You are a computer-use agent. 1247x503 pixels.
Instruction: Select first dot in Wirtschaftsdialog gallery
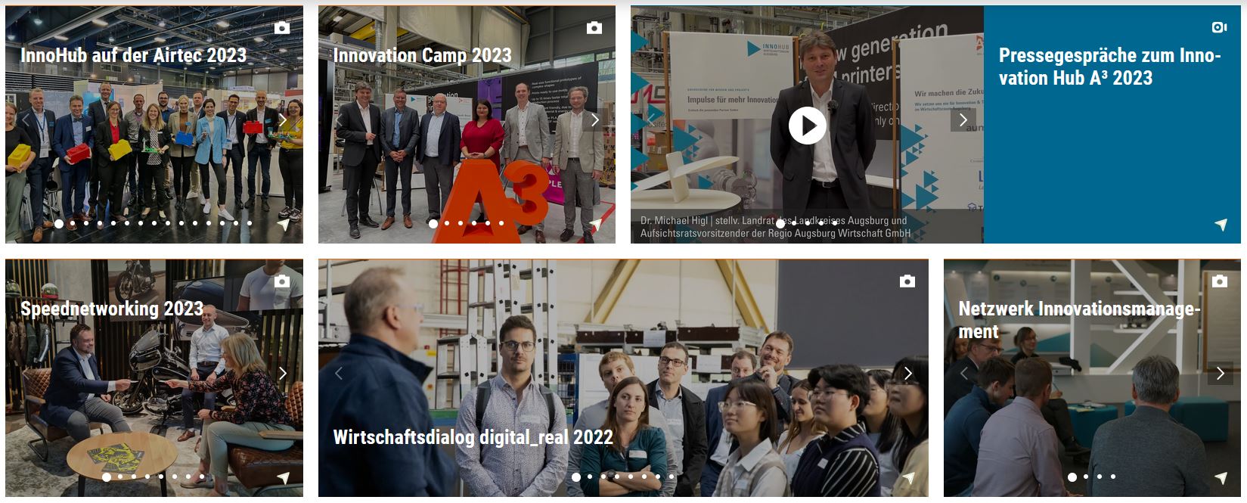576,477
